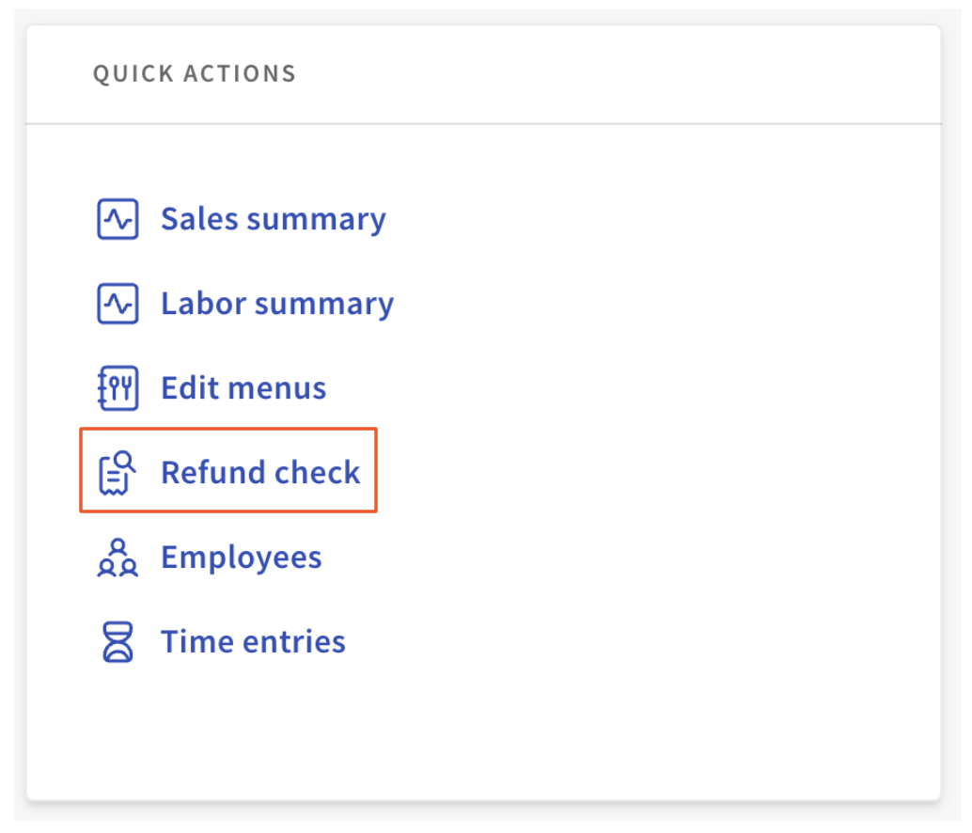972x833 pixels.
Task: Click empty card space below Time entries
Action: (x=483, y=733)
